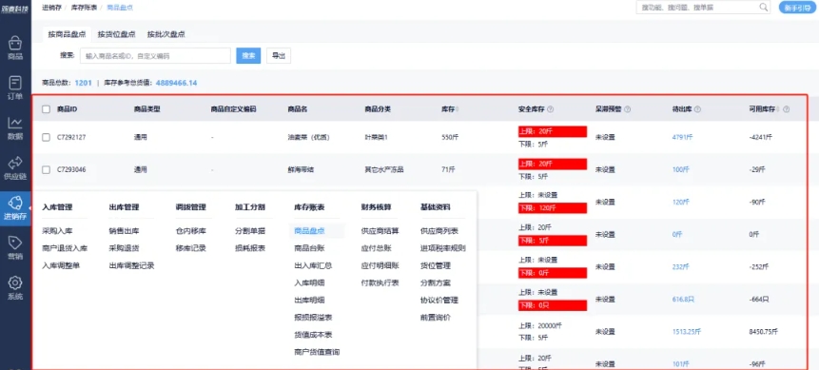Viewport: 819px width, 370px height.
Task: Open the 营销 sidebar icon
Action: [15, 247]
